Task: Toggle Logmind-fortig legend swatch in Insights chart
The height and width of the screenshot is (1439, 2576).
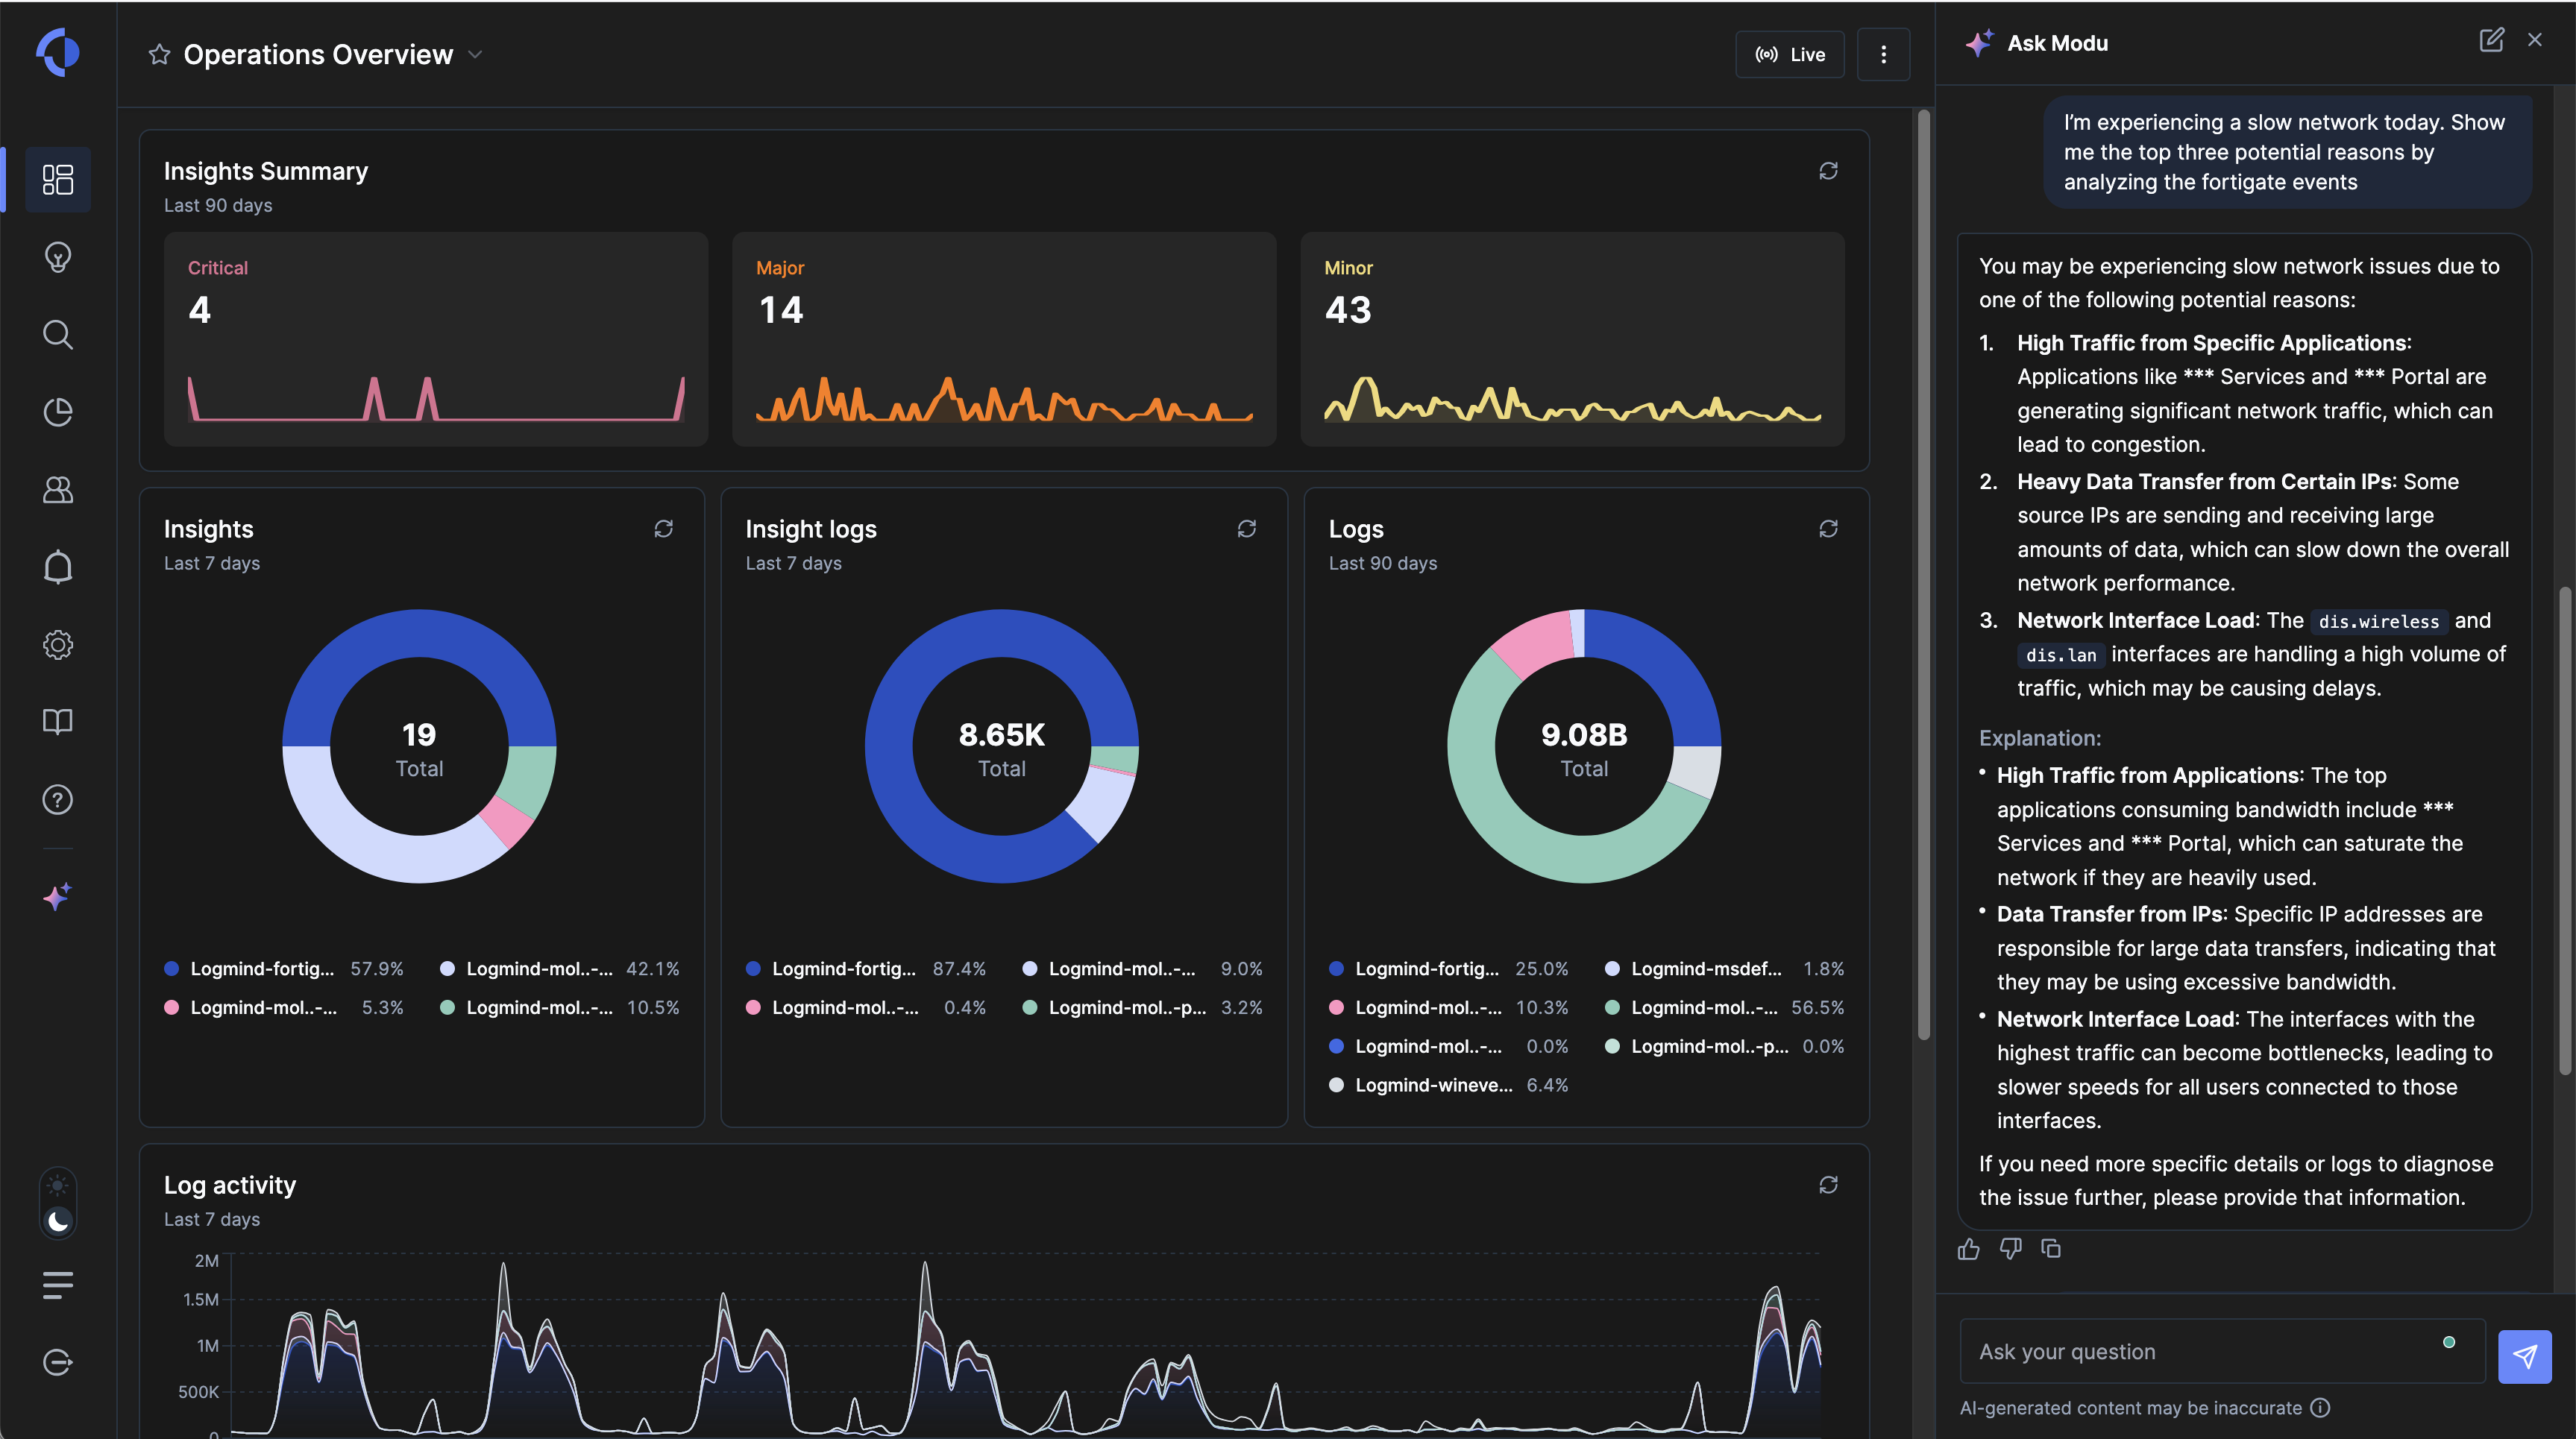Action: click(x=171, y=968)
